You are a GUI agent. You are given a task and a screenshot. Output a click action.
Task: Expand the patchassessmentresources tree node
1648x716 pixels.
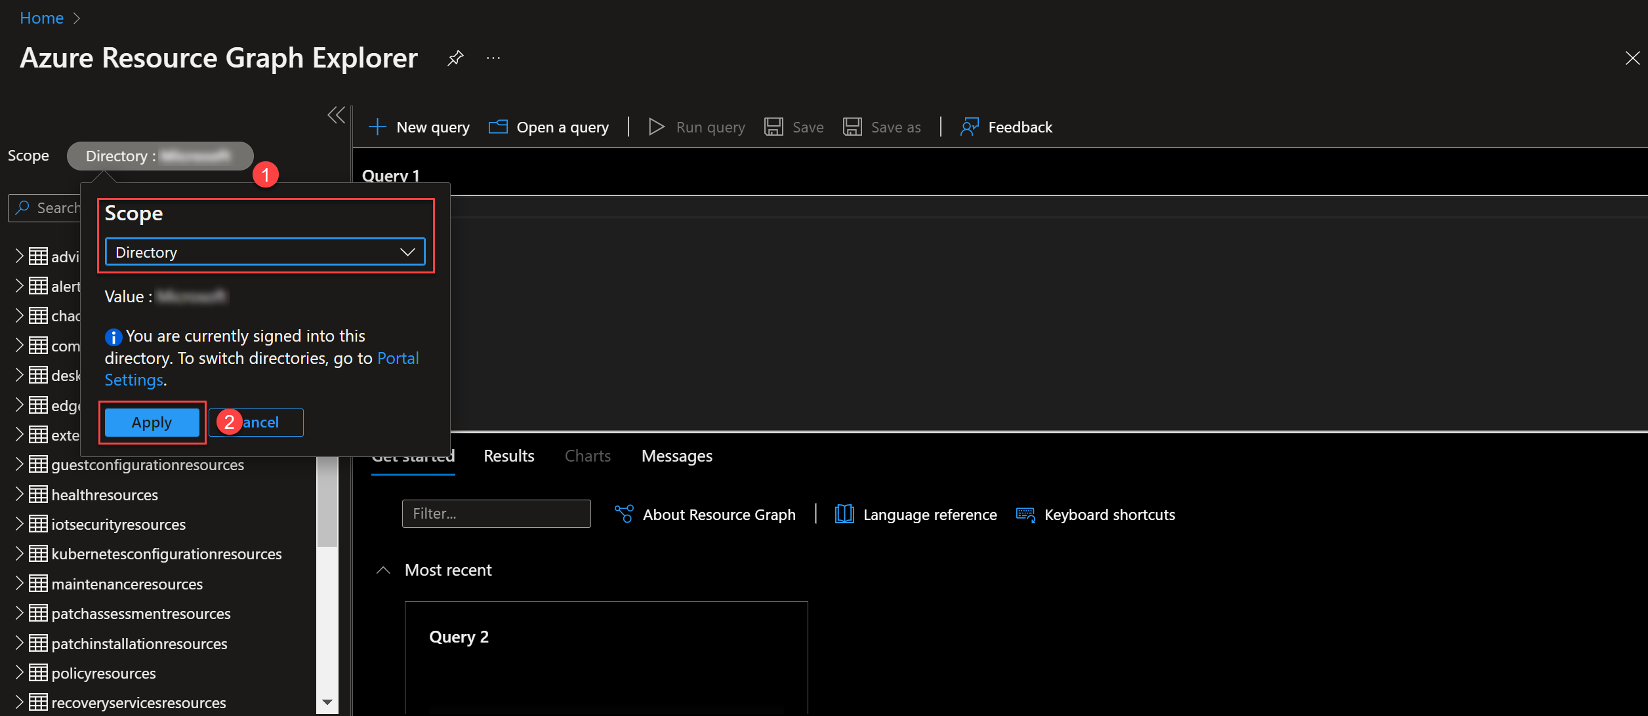(19, 613)
